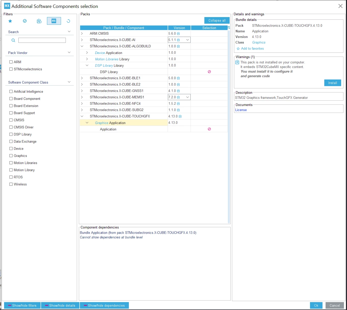Viewport: 347px width, 310px height.
Task: Click the Add to favorites link
Action: (x=252, y=49)
